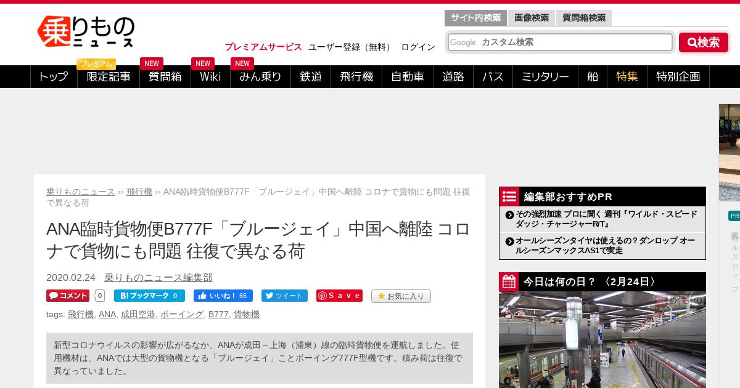Click the Pinterest Save button

(339, 296)
